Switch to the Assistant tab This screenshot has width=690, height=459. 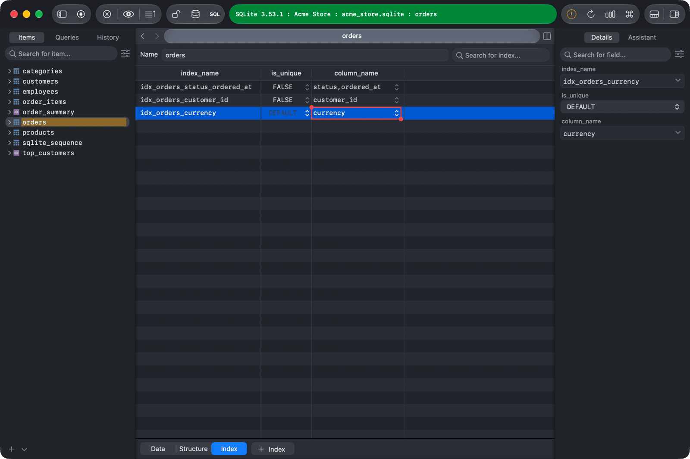[x=642, y=37]
